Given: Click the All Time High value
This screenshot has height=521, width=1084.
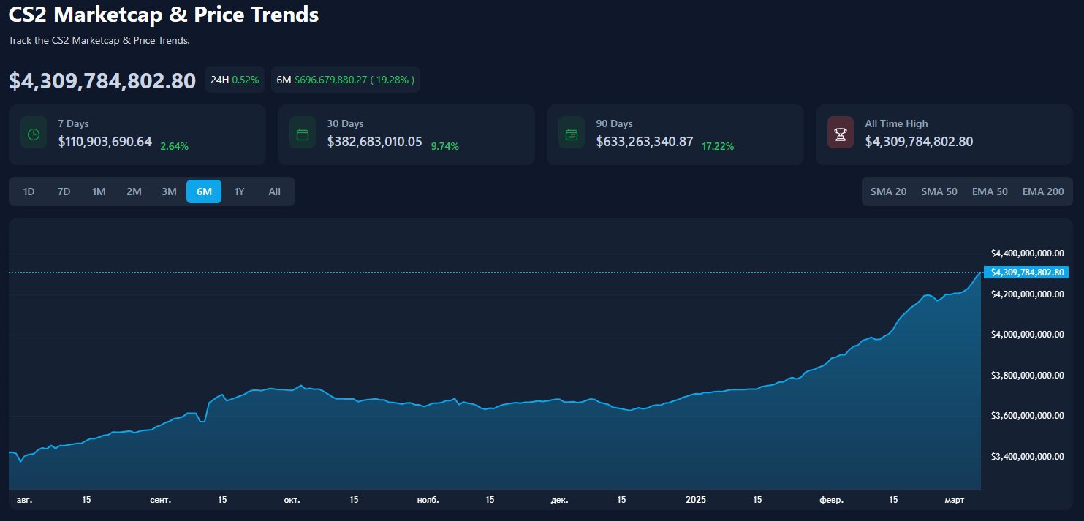Looking at the screenshot, I should (919, 142).
